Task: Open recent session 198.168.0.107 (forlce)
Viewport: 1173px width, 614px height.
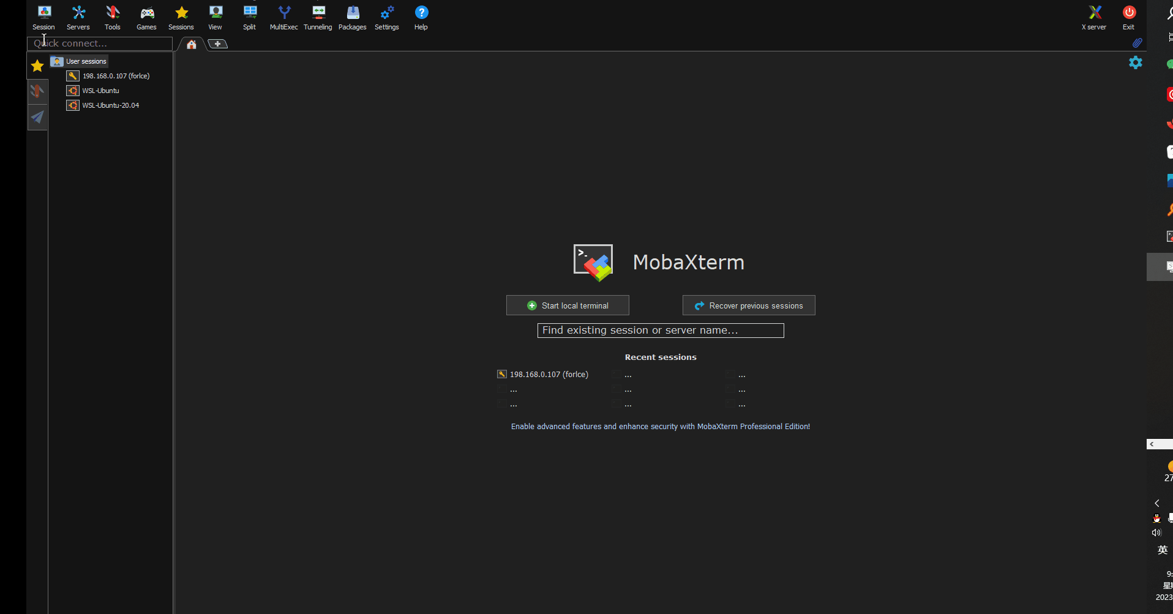Action: click(543, 374)
